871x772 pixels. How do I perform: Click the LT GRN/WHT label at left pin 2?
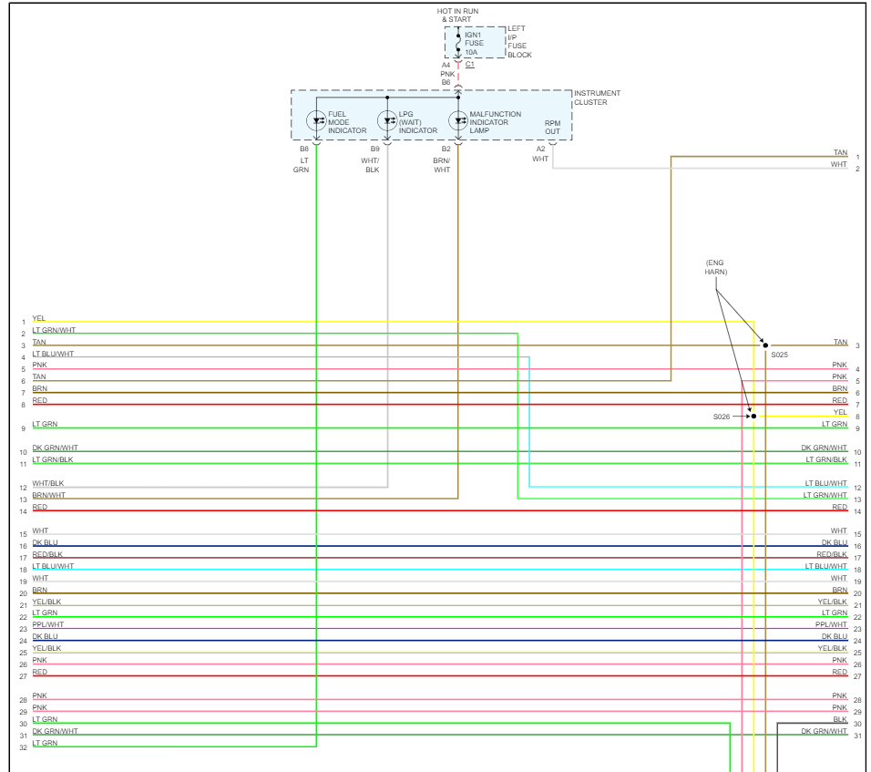[x=54, y=330]
